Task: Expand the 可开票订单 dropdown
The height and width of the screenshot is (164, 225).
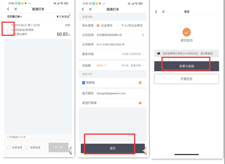Action: coord(15,17)
